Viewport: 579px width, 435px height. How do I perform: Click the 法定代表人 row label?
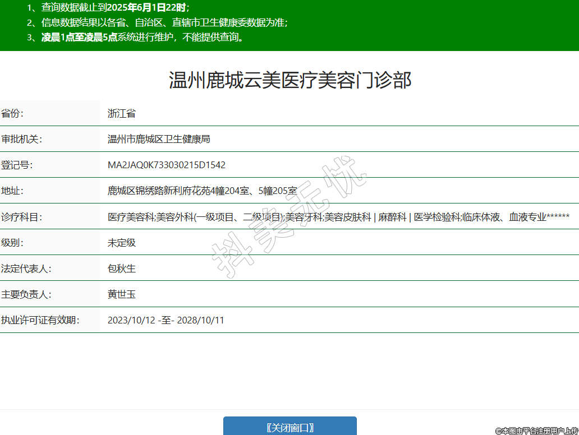click(26, 269)
